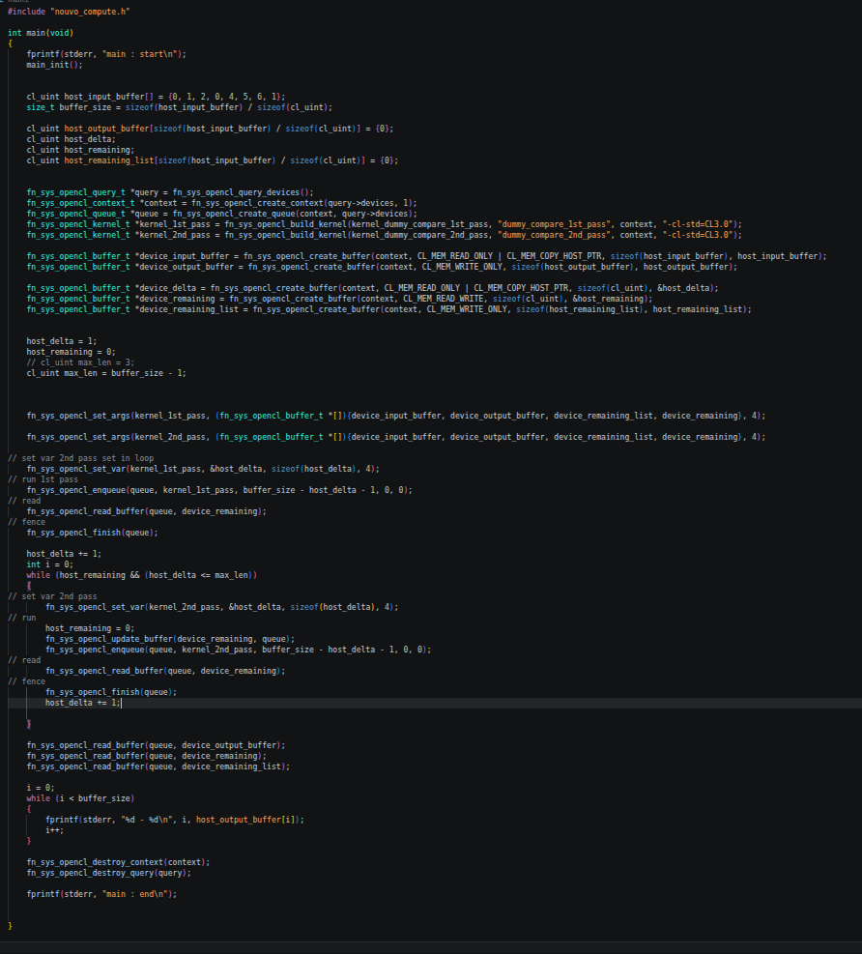Click the cl_uint host_output_buffer declaration line
The height and width of the screenshot is (954, 862).
coord(210,129)
